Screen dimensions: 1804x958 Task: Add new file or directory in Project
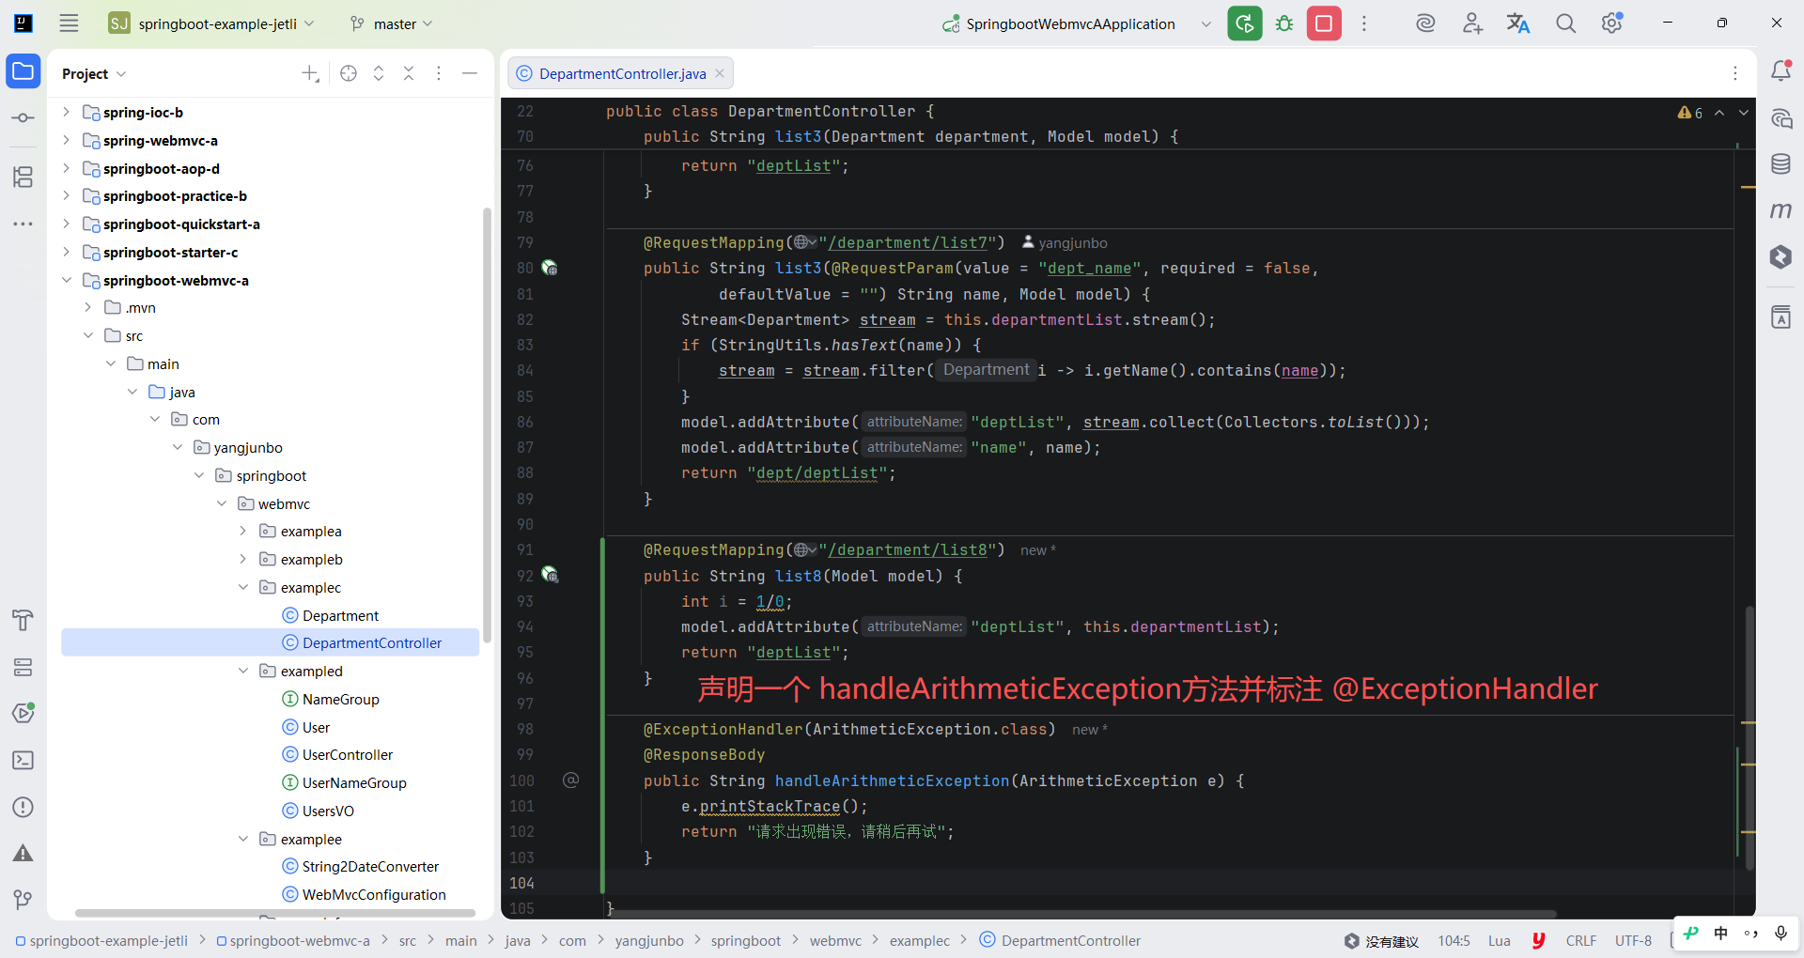[310, 73]
